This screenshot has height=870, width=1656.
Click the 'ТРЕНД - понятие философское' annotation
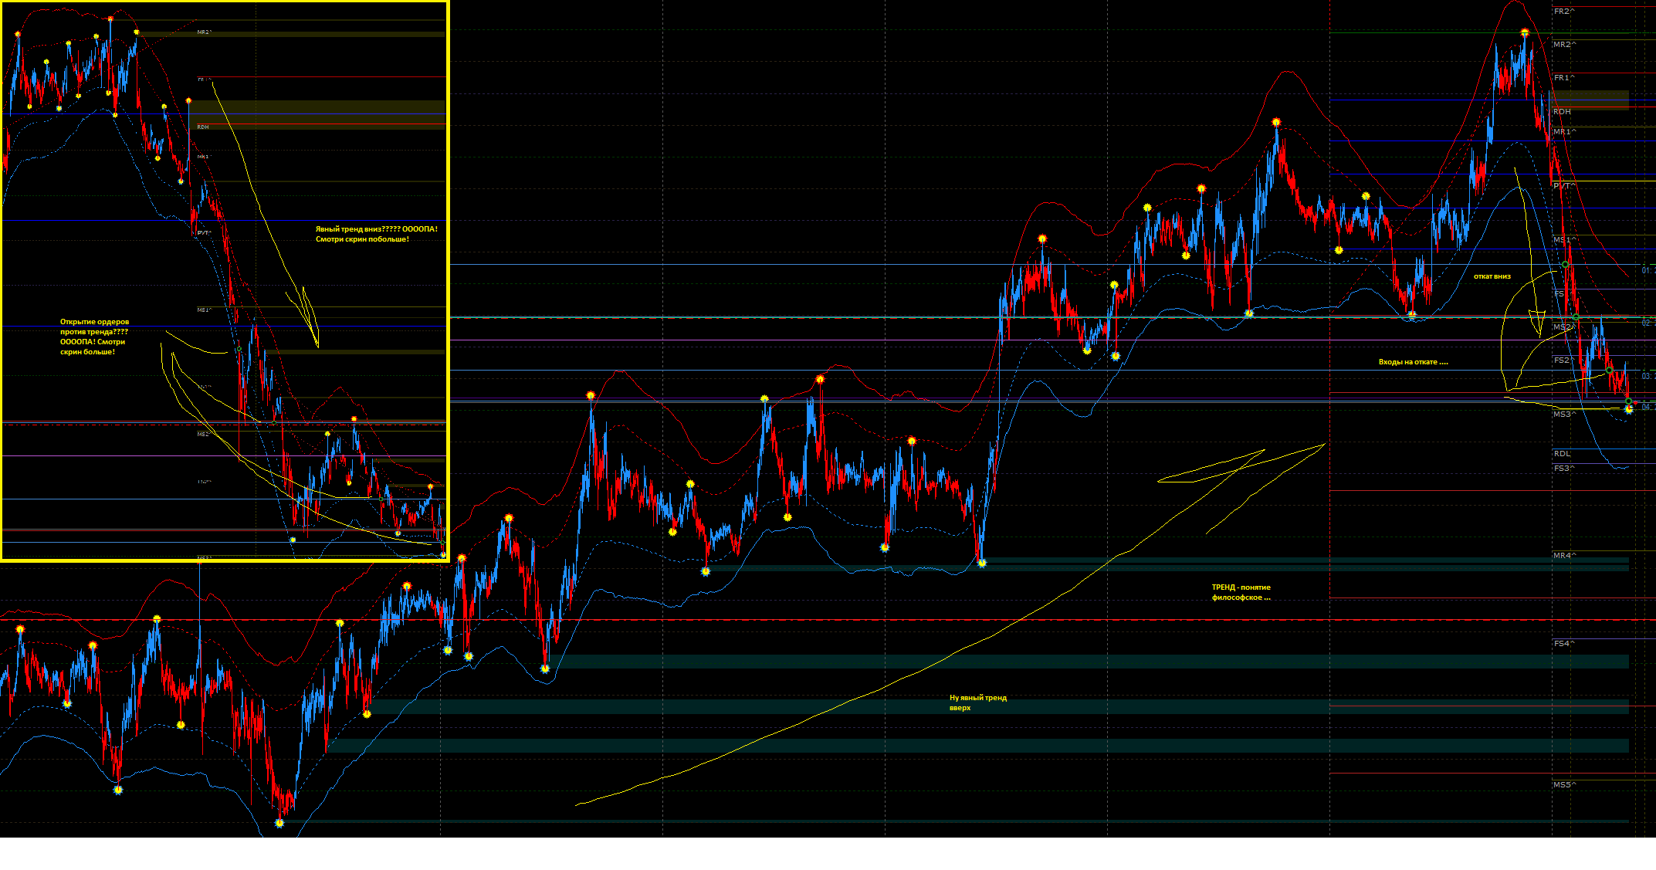tap(1241, 592)
